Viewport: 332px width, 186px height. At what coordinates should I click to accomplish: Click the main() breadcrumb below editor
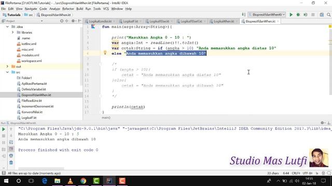click(x=106, y=117)
